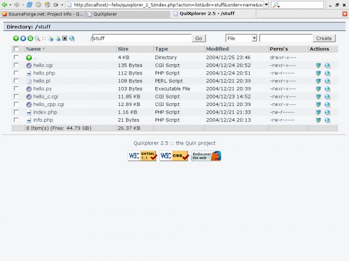Click the new item name field beside Create
Viewport: 349px width, 261px height.
tap(285, 39)
